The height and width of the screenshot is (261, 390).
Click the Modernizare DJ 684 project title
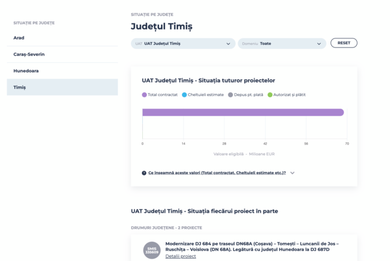pos(251,247)
